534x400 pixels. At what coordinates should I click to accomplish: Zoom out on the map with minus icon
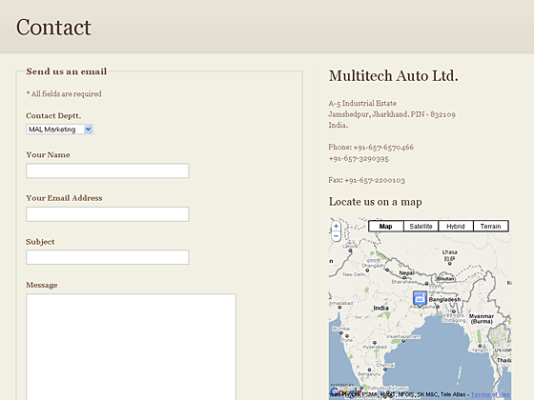tap(336, 236)
